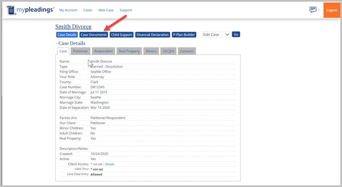Open the chat messages icon
Image resolution: width=342 pixels, height=187 pixels.
coord(313,10)
